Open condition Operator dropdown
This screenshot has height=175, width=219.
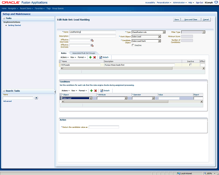(x=153, y=98)
